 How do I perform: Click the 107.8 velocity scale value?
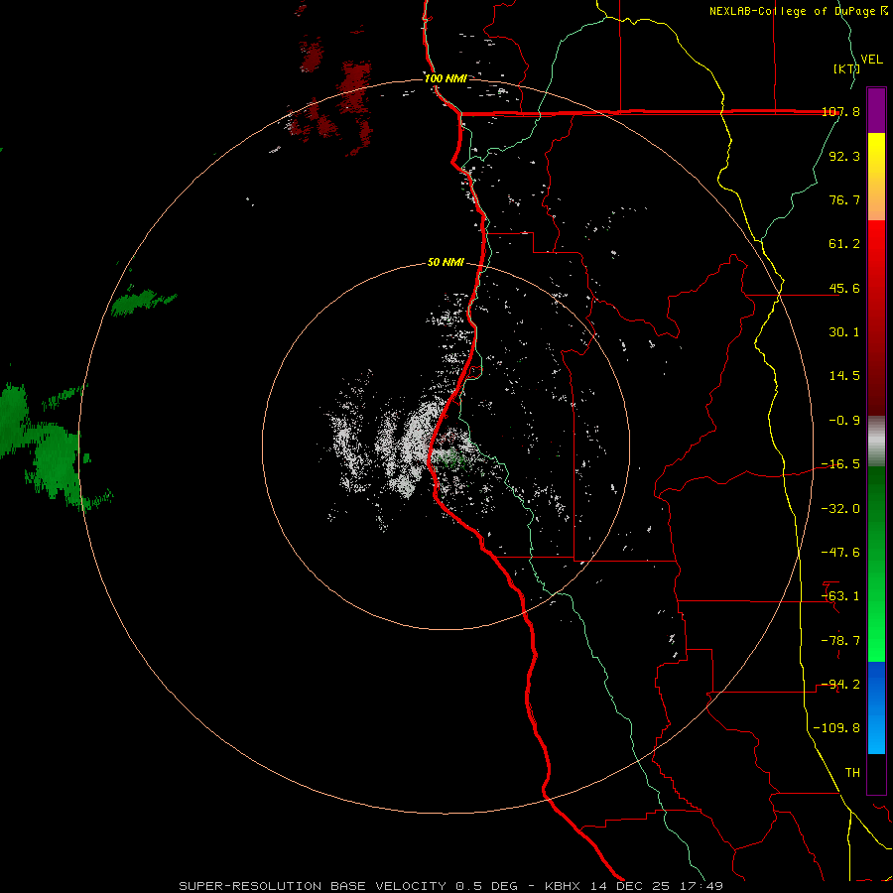tap(841, 112)
